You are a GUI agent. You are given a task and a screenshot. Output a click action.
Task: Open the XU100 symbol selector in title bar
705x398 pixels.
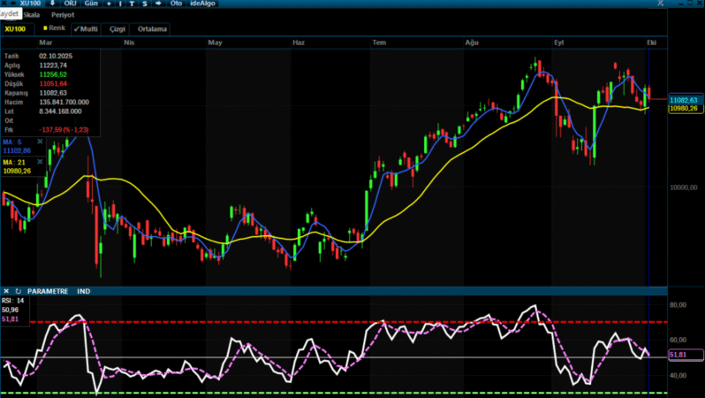[29, 4]
